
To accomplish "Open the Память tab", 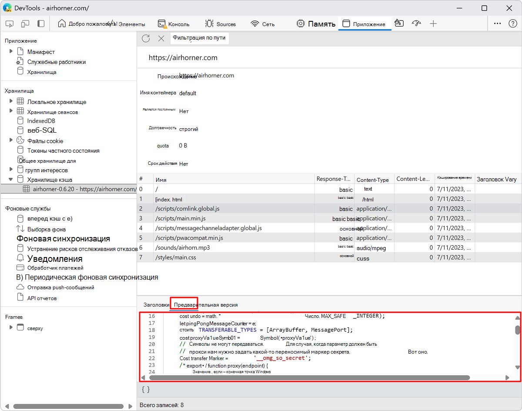I will click(x=316, y=24).
